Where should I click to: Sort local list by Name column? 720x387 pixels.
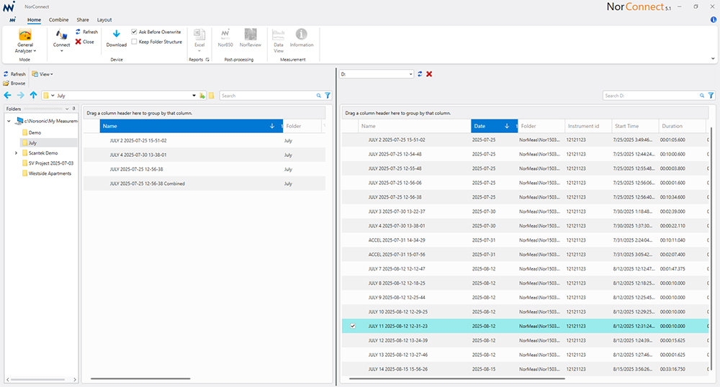click(191, 126)
